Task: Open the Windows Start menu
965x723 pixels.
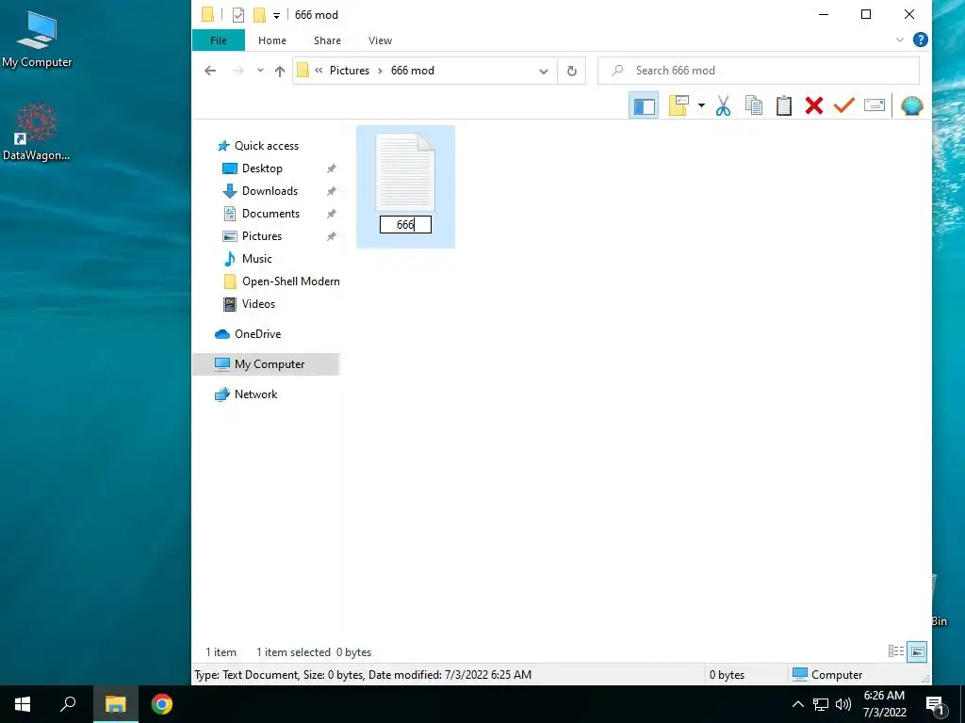Action: coord(23,704)
